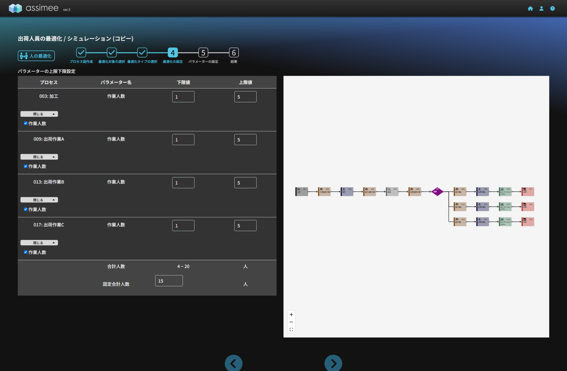This screenshot has height=371, width=567.
Task: Click the 人の最適化 button
Action: click(x=36, y=56)
